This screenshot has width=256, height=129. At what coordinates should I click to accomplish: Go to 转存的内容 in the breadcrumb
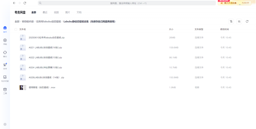click(x=28, y=21)
